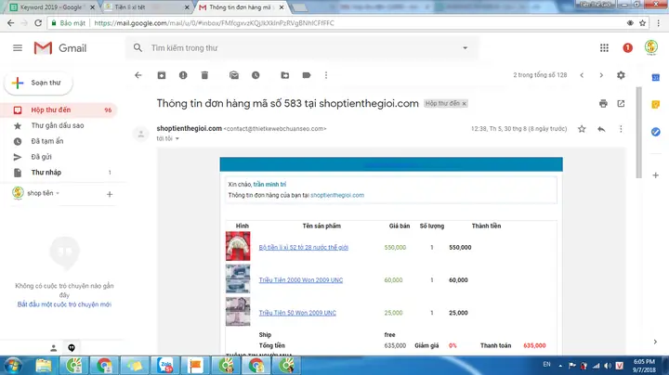Expand search options dropdown arrow
The height and width of the screenshot is (375, 669).
pos(466,48)
